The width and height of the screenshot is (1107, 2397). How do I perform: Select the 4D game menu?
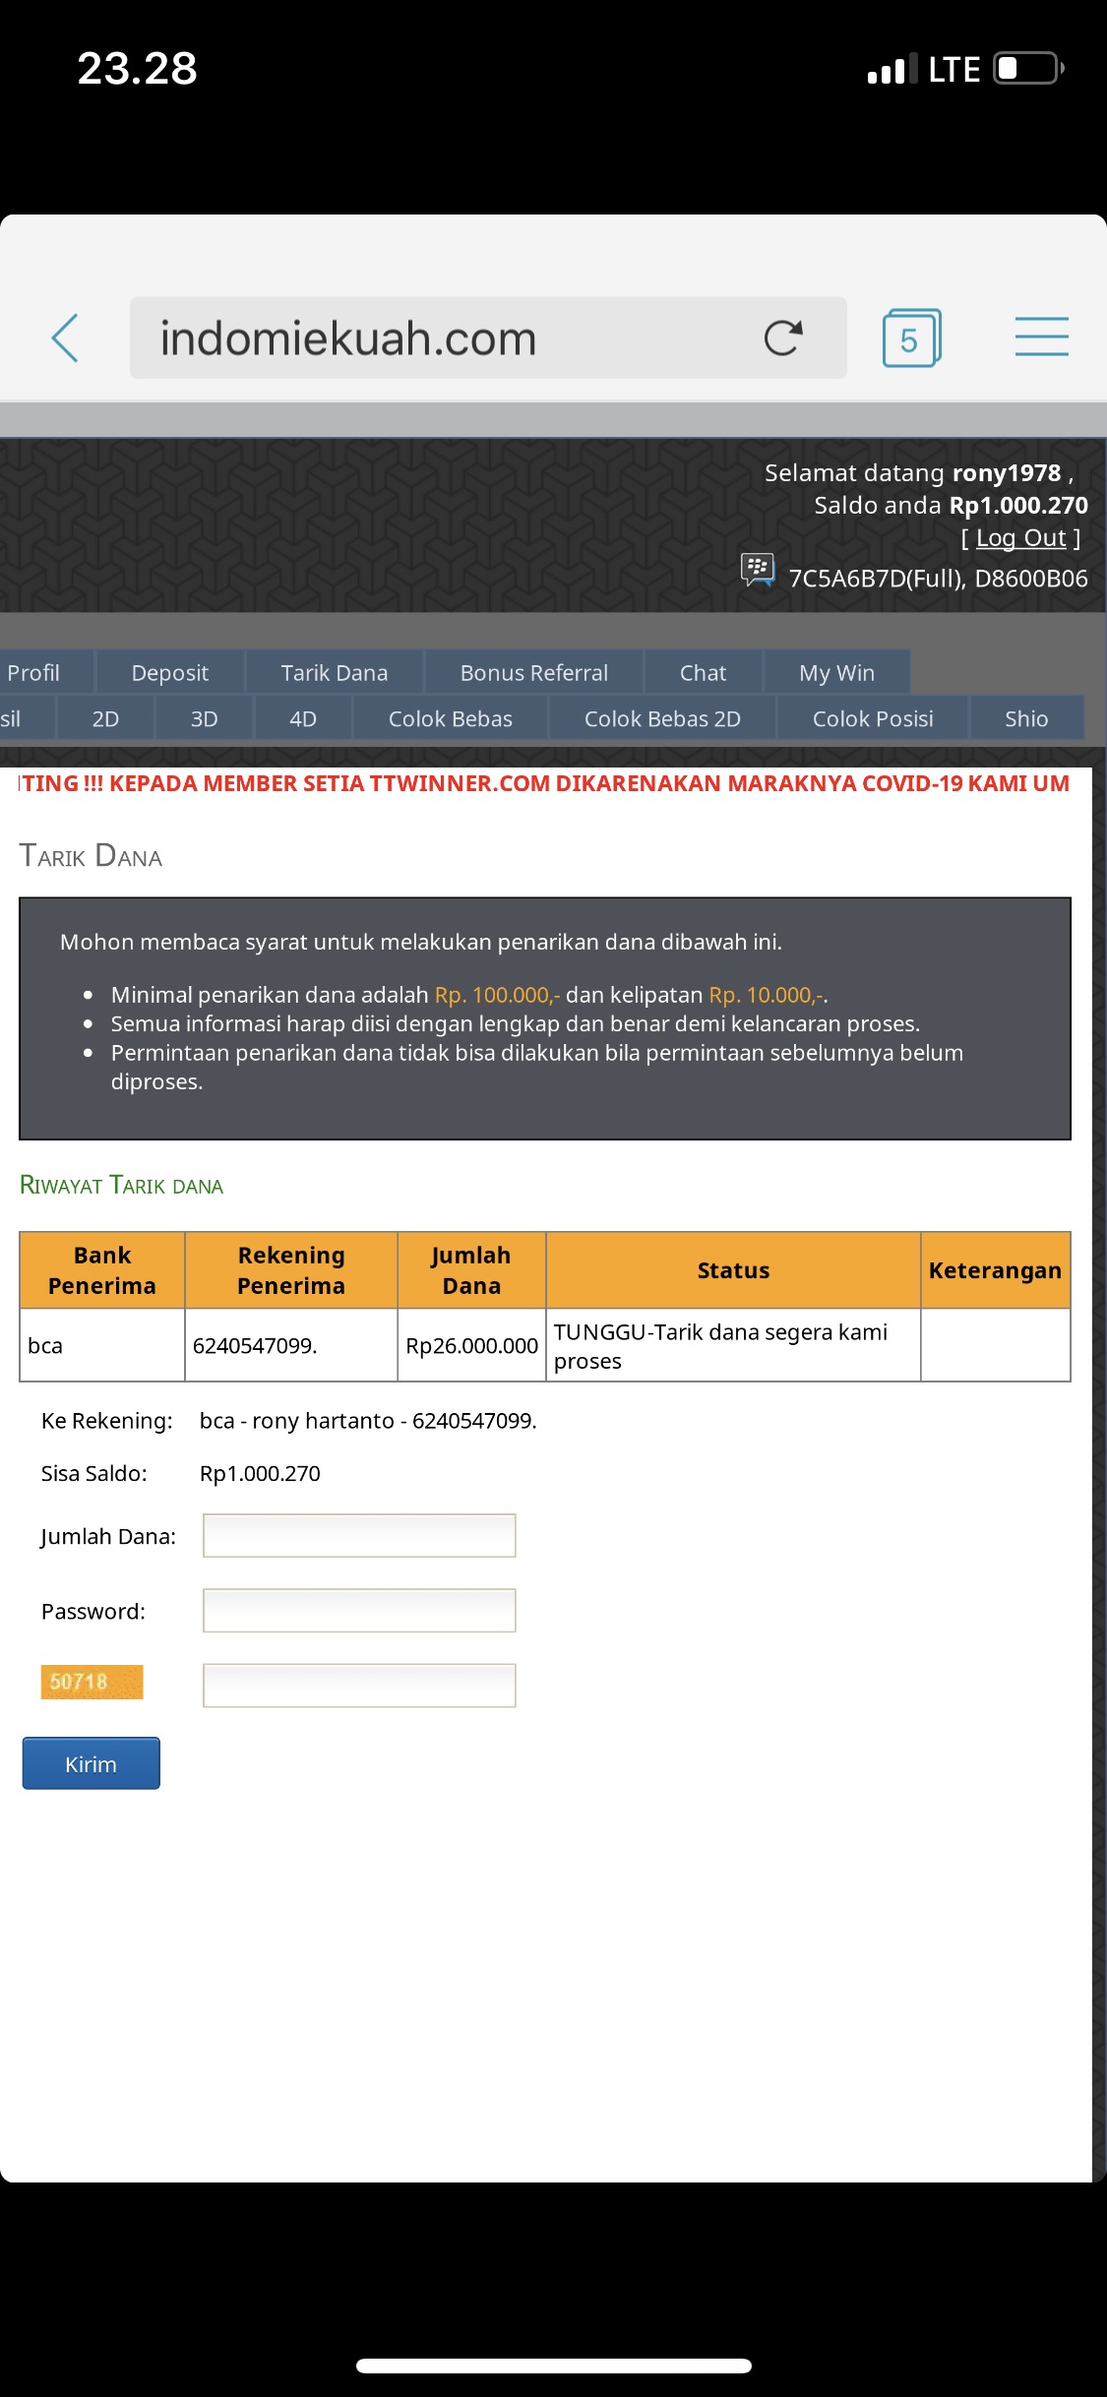(x=303, y=719)
